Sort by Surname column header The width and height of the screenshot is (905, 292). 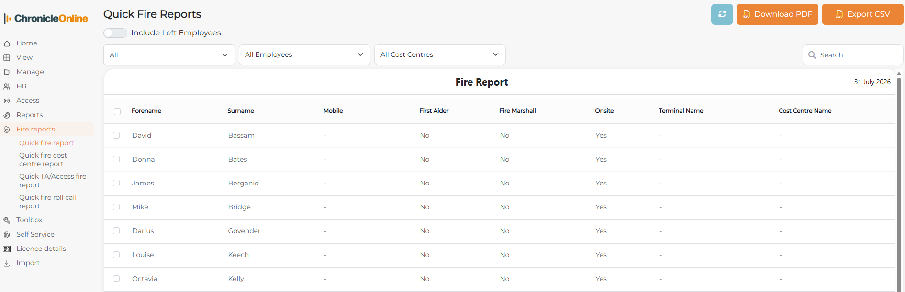[241, 111]
